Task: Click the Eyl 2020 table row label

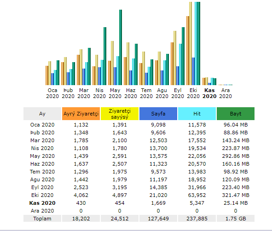Action: 42,187
